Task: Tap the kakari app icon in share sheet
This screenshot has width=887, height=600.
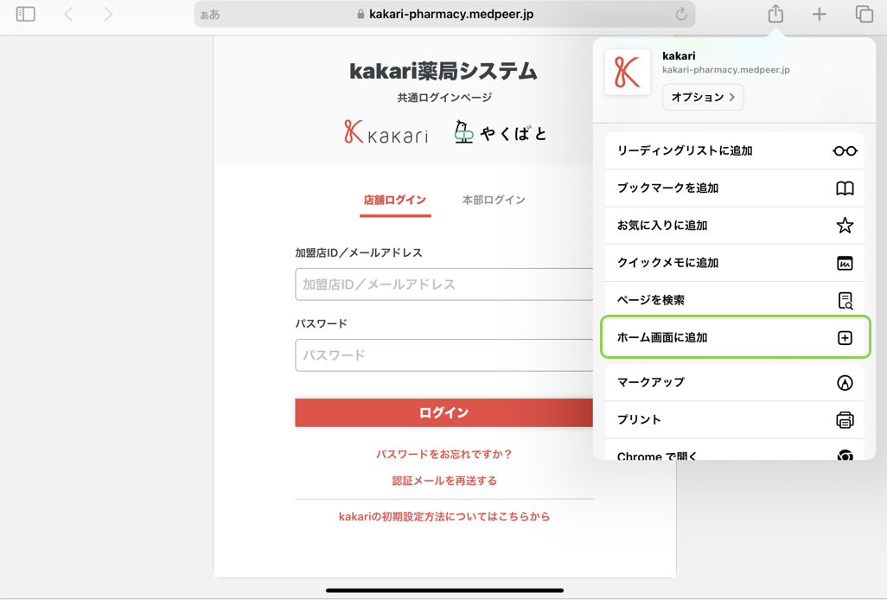Action: [x=628, y=72]
